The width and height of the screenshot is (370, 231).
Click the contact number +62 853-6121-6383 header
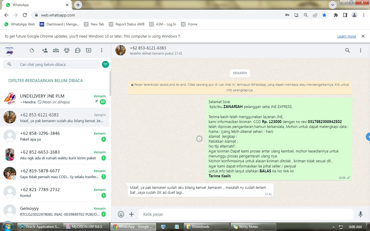pyautogui.click(x=148, y=48)
